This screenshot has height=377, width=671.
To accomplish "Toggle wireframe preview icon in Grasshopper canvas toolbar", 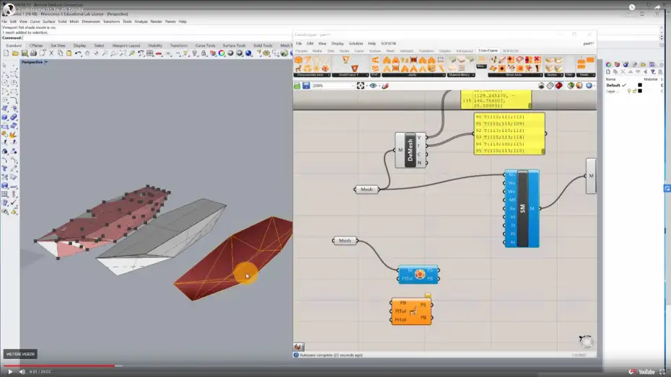I will (x=551, y=86).
